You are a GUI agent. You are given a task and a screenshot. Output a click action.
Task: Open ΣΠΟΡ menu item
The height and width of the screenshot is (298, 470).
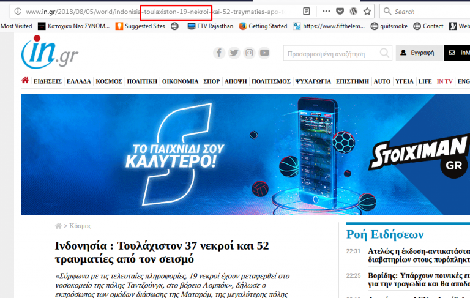(211, 81)
